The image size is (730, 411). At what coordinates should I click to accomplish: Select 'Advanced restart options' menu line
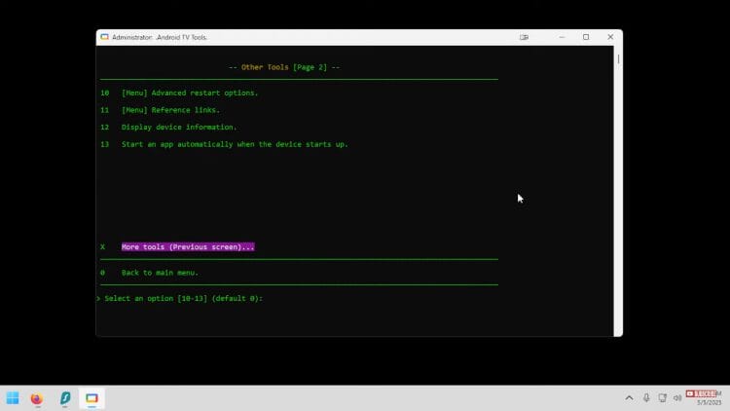coord(190,93)
